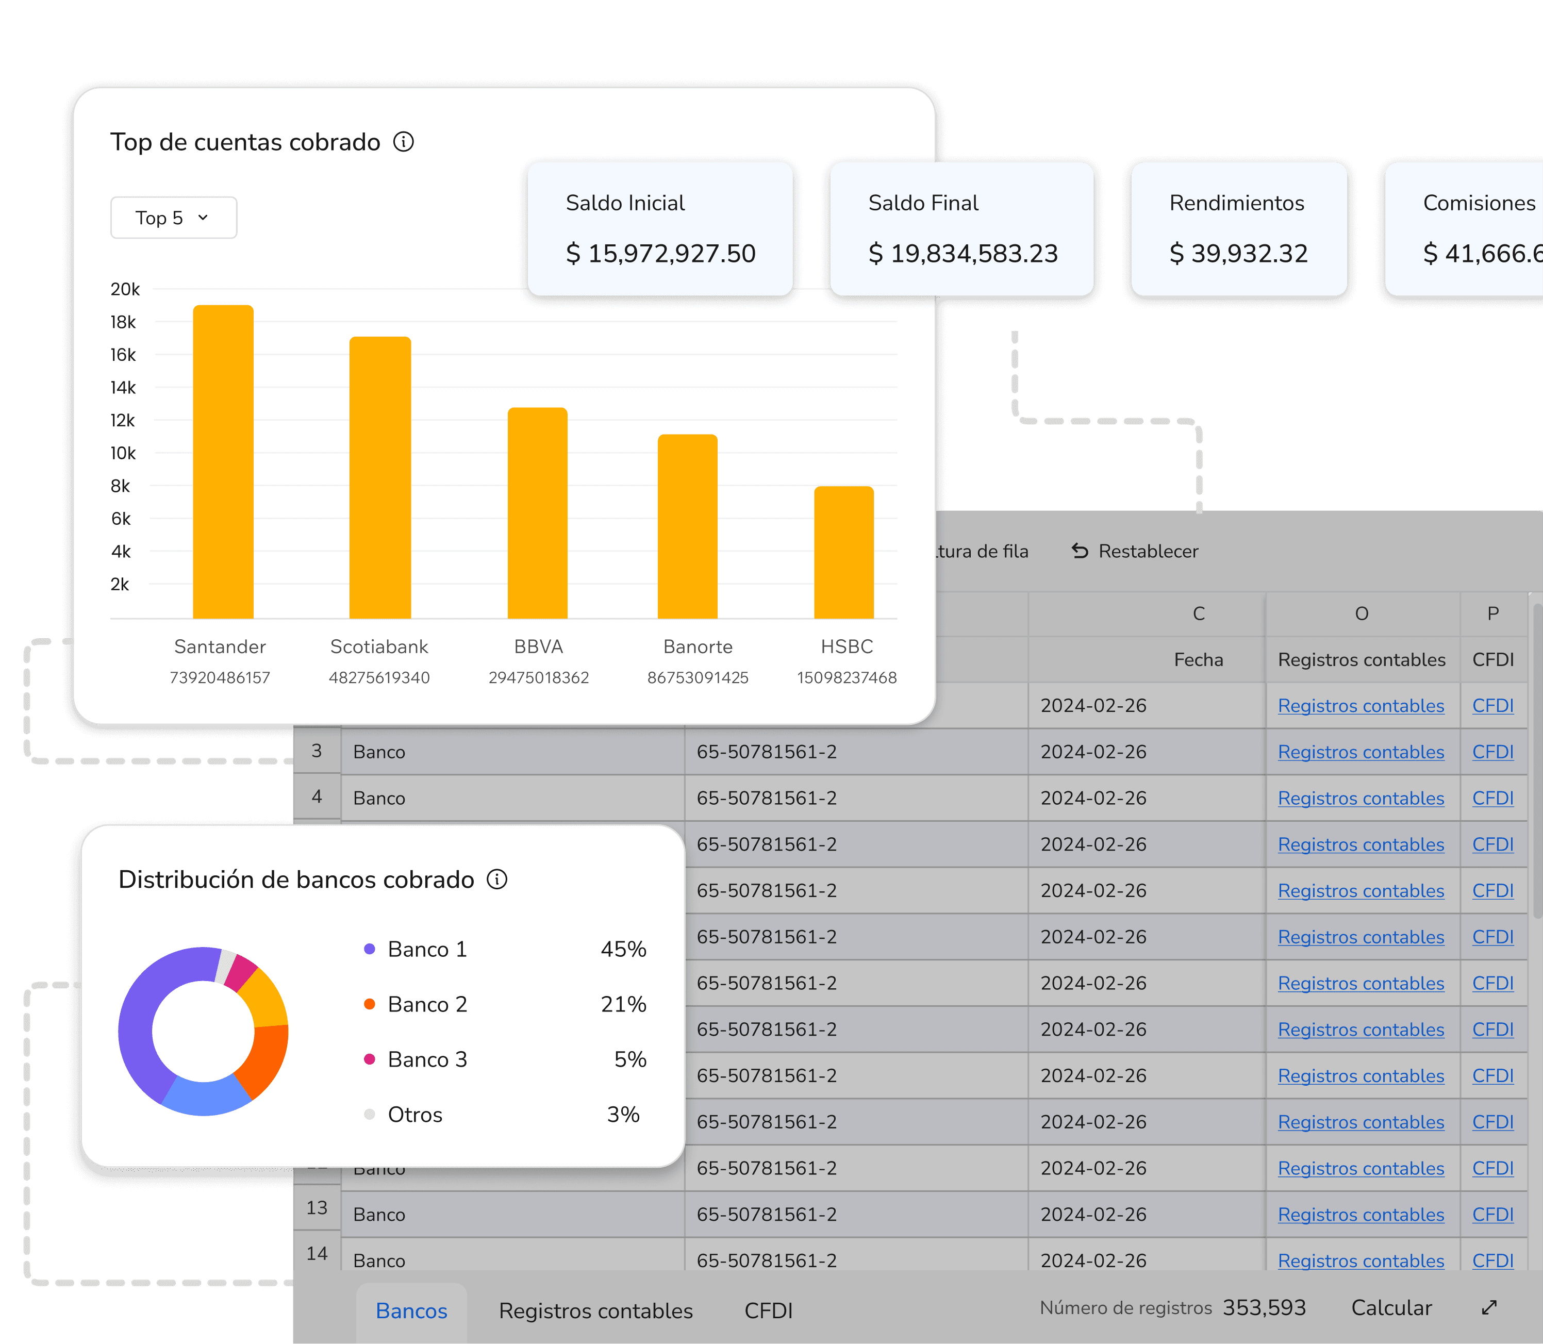Click the purple Banco 1 legend dot

(x=369, y=949)
